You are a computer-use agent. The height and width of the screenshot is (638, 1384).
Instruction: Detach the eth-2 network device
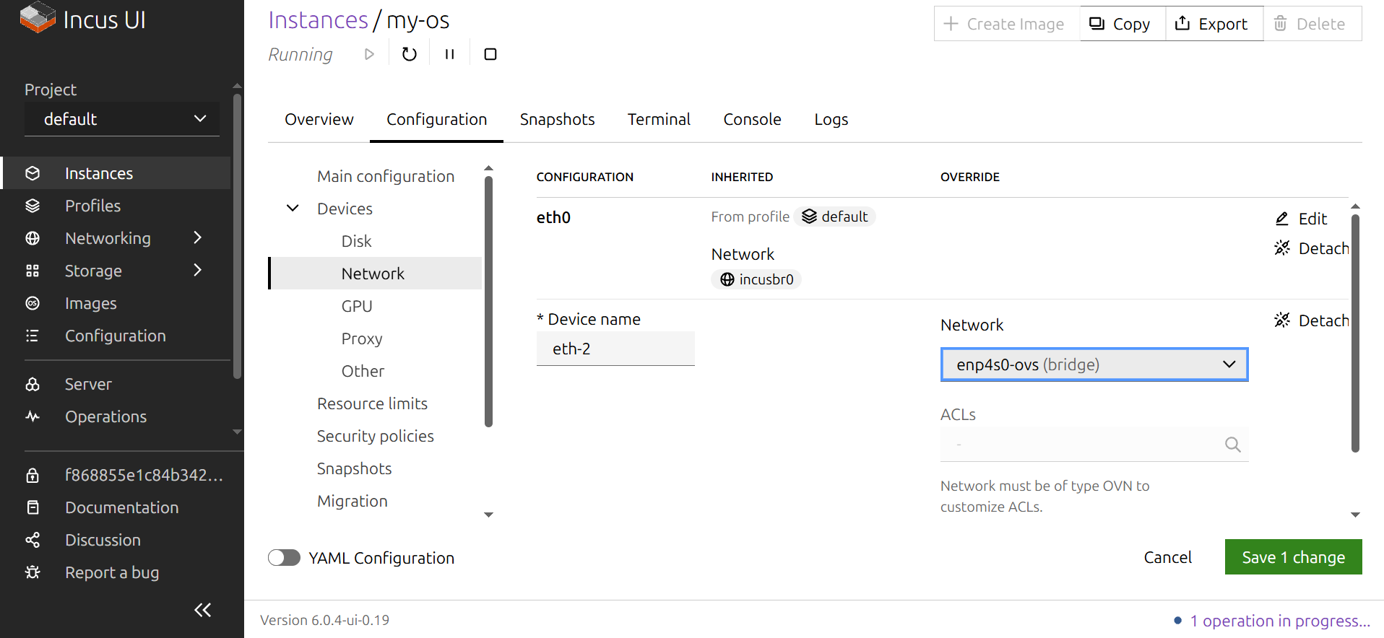tap(1311, 320)
